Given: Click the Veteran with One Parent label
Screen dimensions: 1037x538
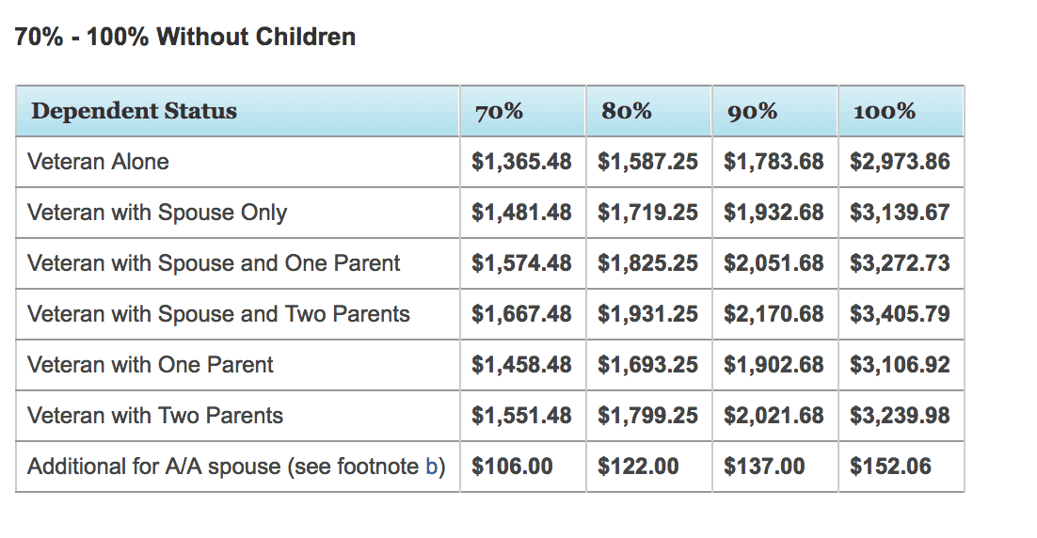Looking at the screenshot, I should click(x=151, y=365).
